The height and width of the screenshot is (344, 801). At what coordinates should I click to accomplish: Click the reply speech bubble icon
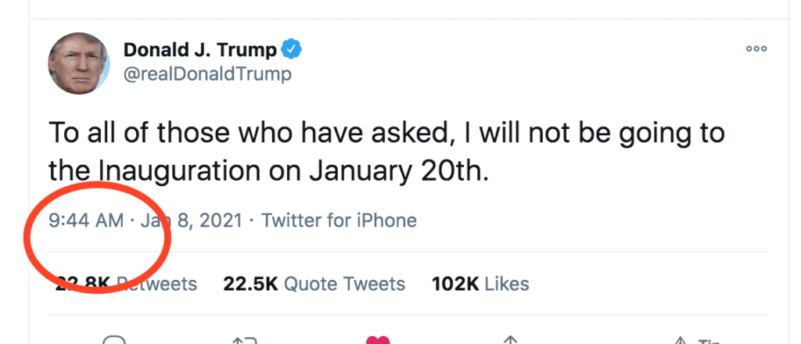[x=114, y=339]
